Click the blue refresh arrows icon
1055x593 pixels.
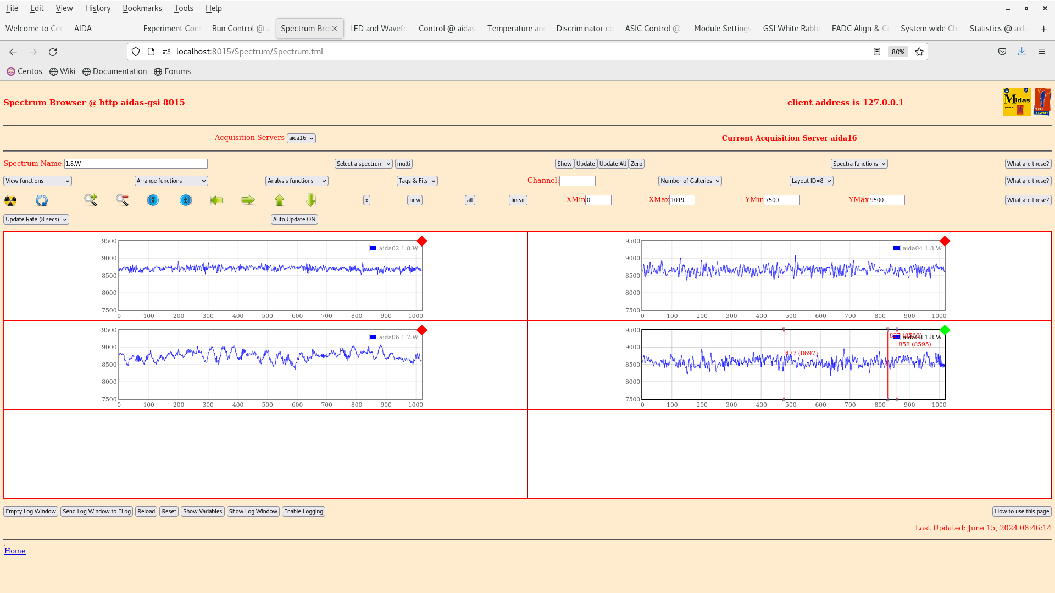pyautogui.click(x=42, y=200)
